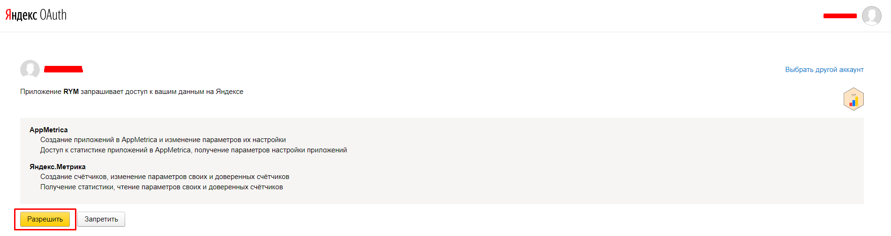Click the word "Приложение" starting request sentence
Screen dimensions: 891x236
[x=41, y=92]
